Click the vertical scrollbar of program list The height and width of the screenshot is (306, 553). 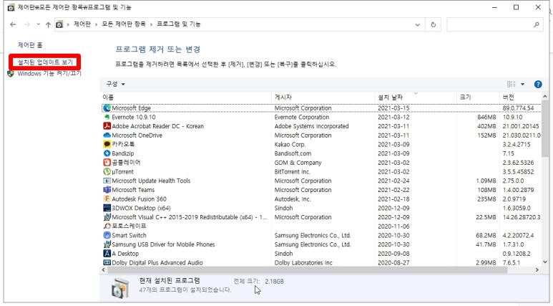coord(546,179)
